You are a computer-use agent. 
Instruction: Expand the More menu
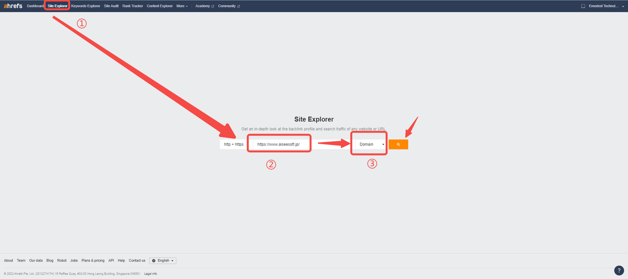pos(182,6)
